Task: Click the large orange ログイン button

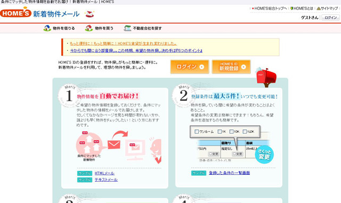Action: pos(190,67)
